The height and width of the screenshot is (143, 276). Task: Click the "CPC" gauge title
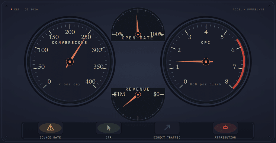(206, 42)
